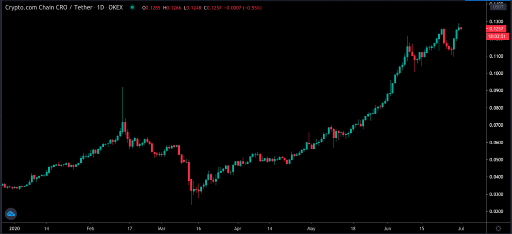Click the Feb time axis label
The width and height of the screenshot is (512, 234).
(90, 229)
